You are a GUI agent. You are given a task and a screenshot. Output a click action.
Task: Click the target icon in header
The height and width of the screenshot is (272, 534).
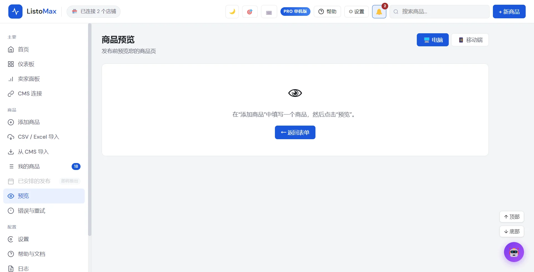tap(250, 12)
